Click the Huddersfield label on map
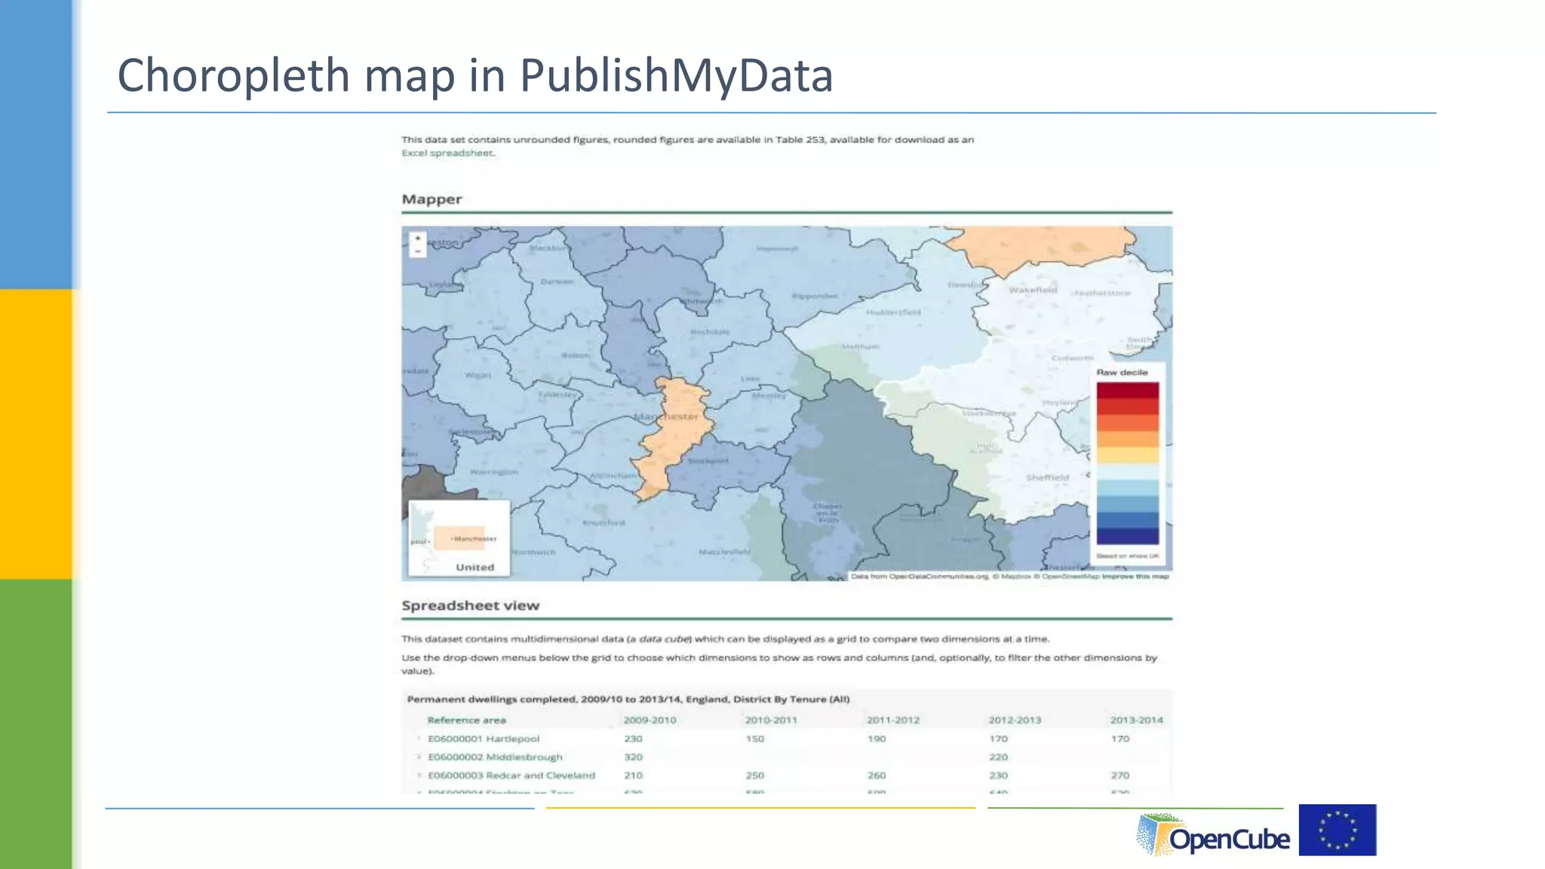Viewport: 1545px width, 869px height. (x=893, y=312)
